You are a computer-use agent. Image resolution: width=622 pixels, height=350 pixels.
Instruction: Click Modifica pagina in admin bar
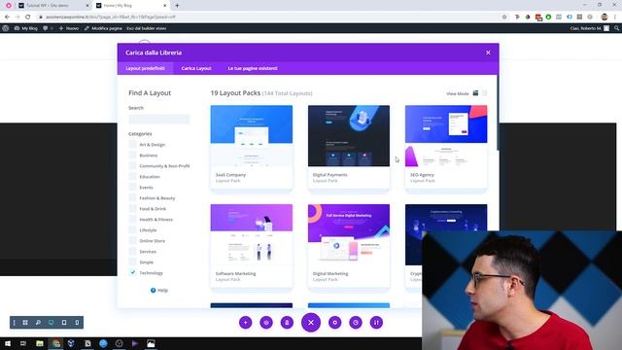pos(103,28)
